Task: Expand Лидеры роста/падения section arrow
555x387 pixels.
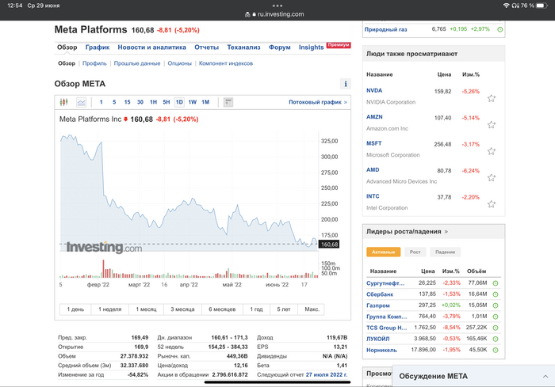Action: [446, 232]
